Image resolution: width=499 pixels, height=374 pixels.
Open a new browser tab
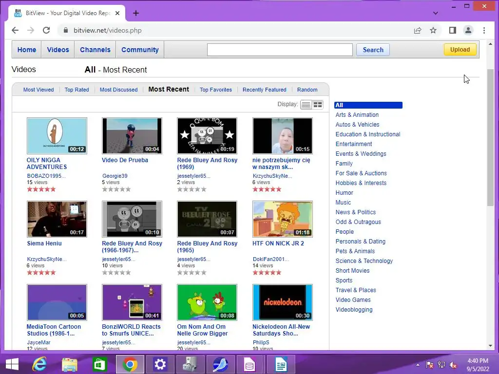pyautogui.click(x=136, y=13)
